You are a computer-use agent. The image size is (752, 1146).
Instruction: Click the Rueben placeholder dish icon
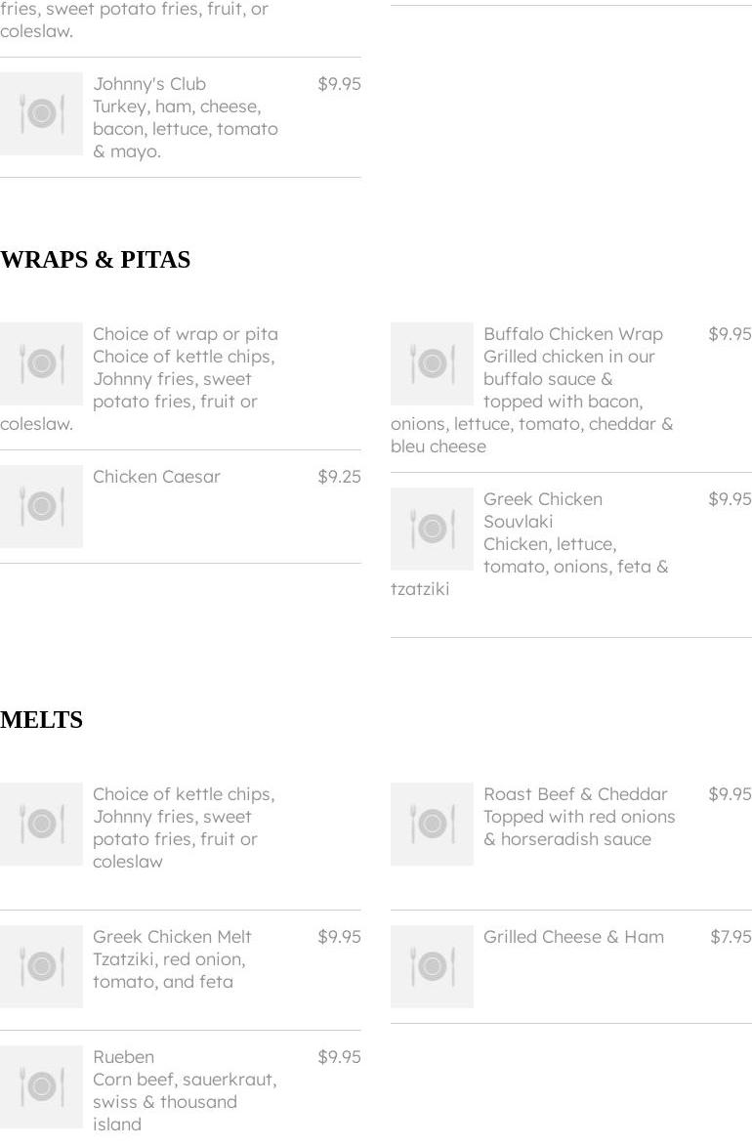[x=41, y=1086]
